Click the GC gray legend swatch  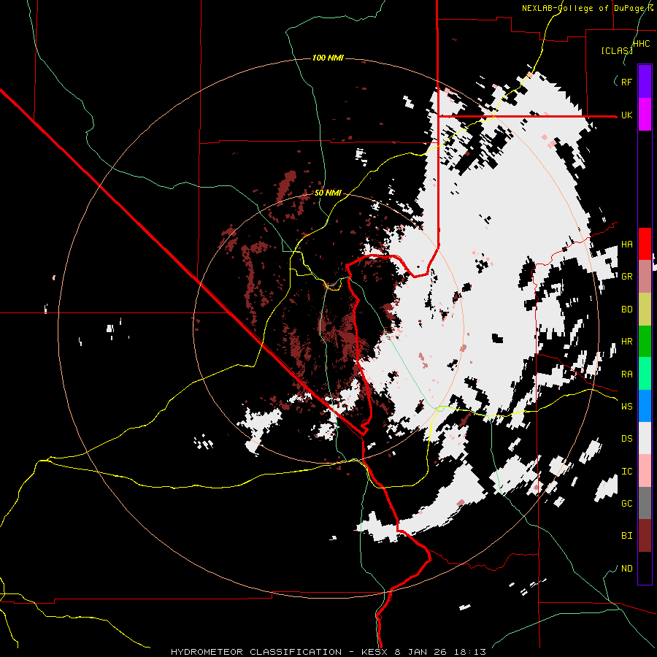click(x=645, y=503)
